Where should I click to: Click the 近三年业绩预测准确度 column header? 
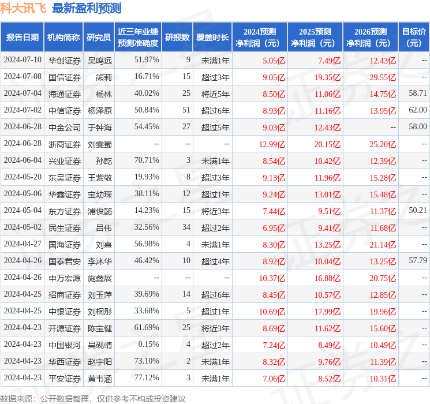click(x=138, y=38)
